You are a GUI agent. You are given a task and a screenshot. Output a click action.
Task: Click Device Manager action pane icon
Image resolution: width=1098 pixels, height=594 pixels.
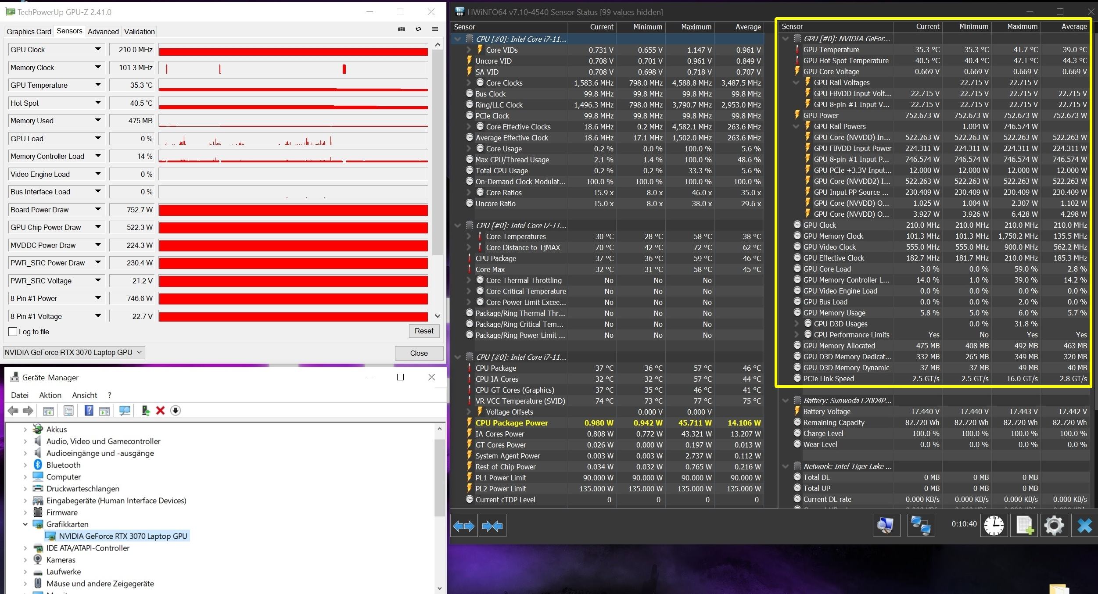click(104, 411)
